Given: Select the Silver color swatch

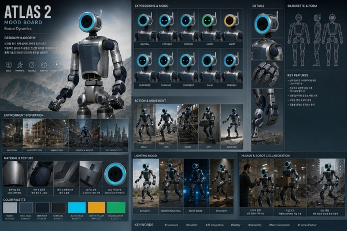Looking at the screenshot, I should click(x=10, y=207).
